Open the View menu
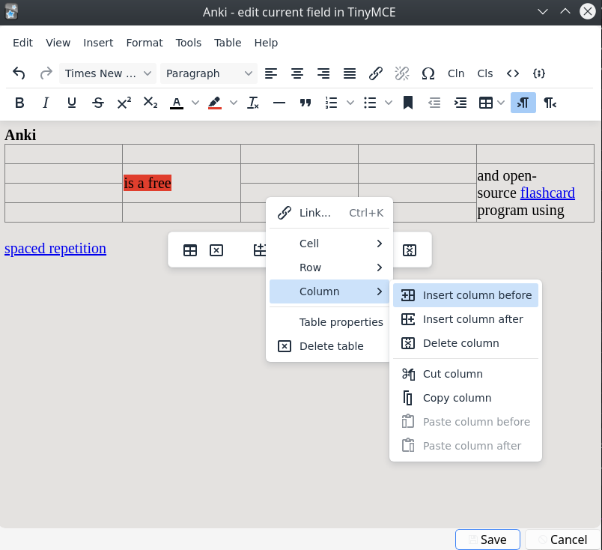The height and width of the screenshot is (550, 602). 58,43
